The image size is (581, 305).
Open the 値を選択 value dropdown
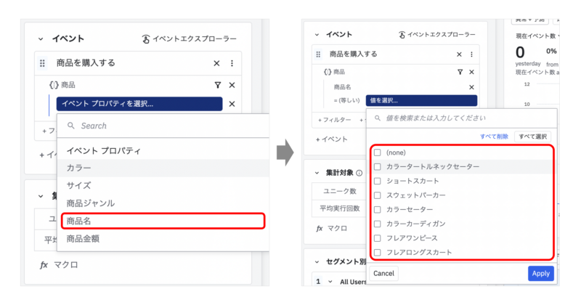(422, 100)
